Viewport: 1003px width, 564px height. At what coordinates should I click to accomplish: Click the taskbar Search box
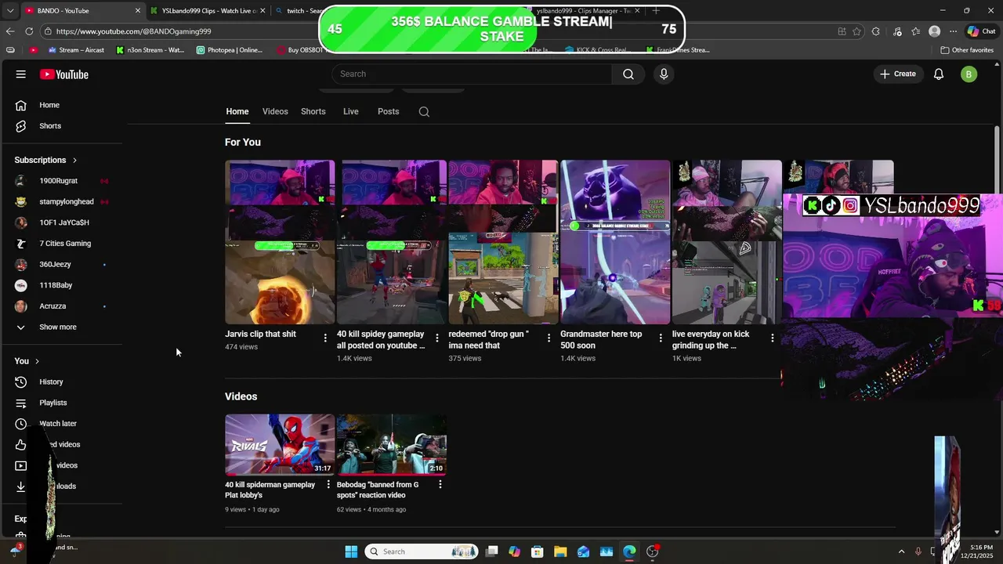(x=421, y=551)
